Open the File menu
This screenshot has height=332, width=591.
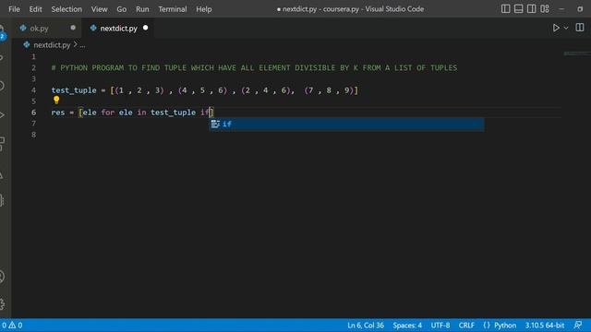point(14,9)
